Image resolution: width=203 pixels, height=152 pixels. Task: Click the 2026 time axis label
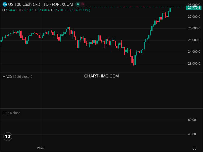pos(41,148)
